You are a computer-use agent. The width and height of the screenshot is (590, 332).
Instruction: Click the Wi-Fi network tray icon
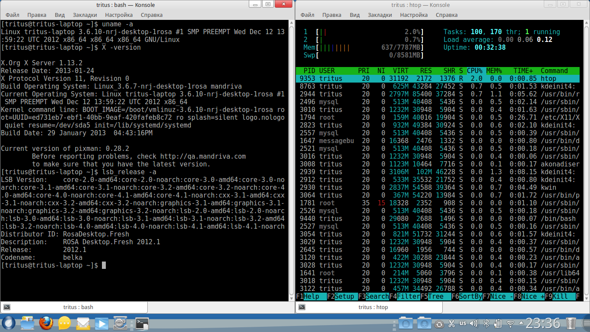pos(510,324)
